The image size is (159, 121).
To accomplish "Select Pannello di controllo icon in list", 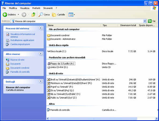I will (x=49, y=110).
